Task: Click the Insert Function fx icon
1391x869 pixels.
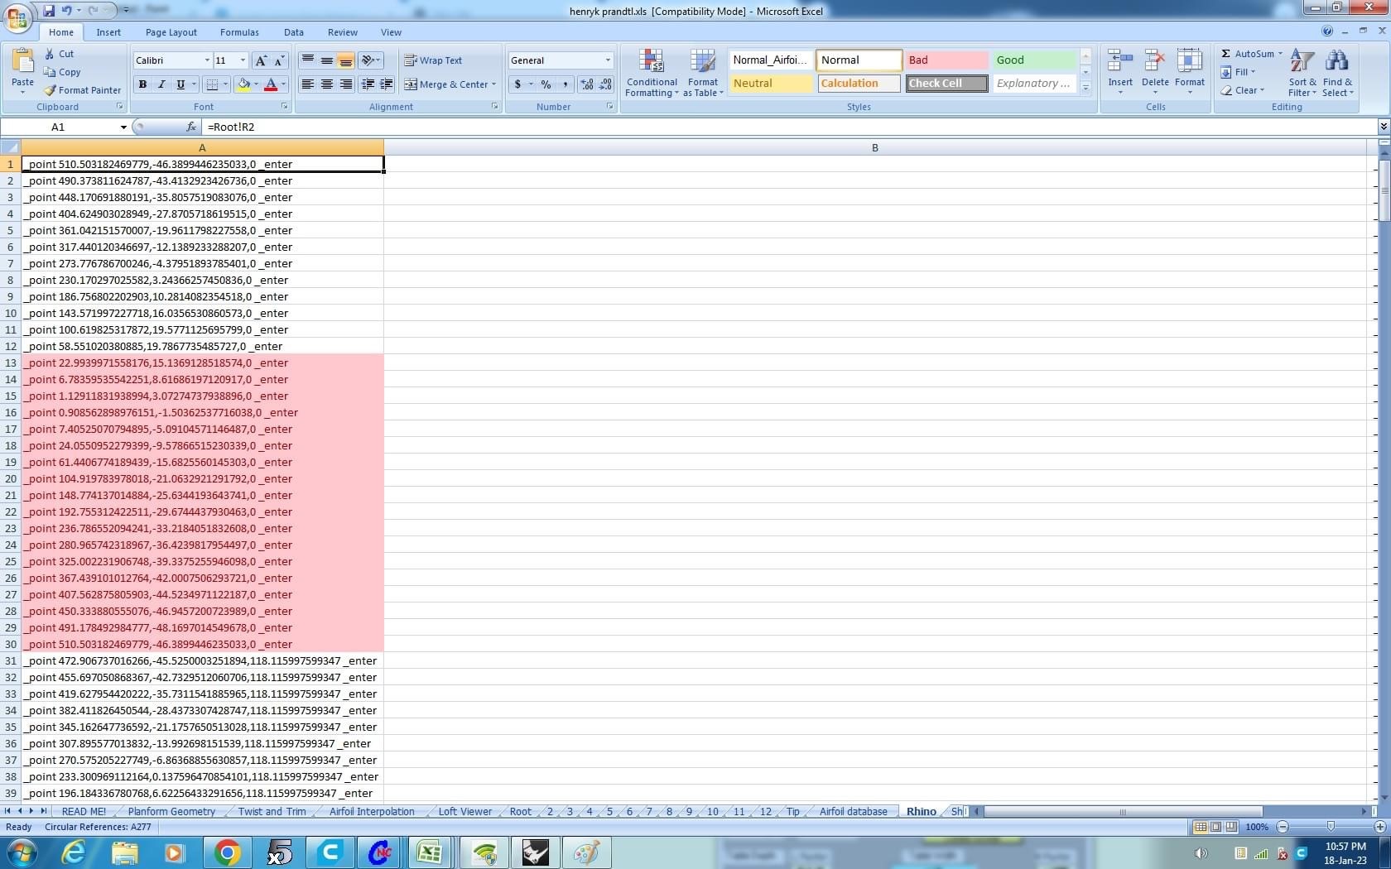Action: 191,127
